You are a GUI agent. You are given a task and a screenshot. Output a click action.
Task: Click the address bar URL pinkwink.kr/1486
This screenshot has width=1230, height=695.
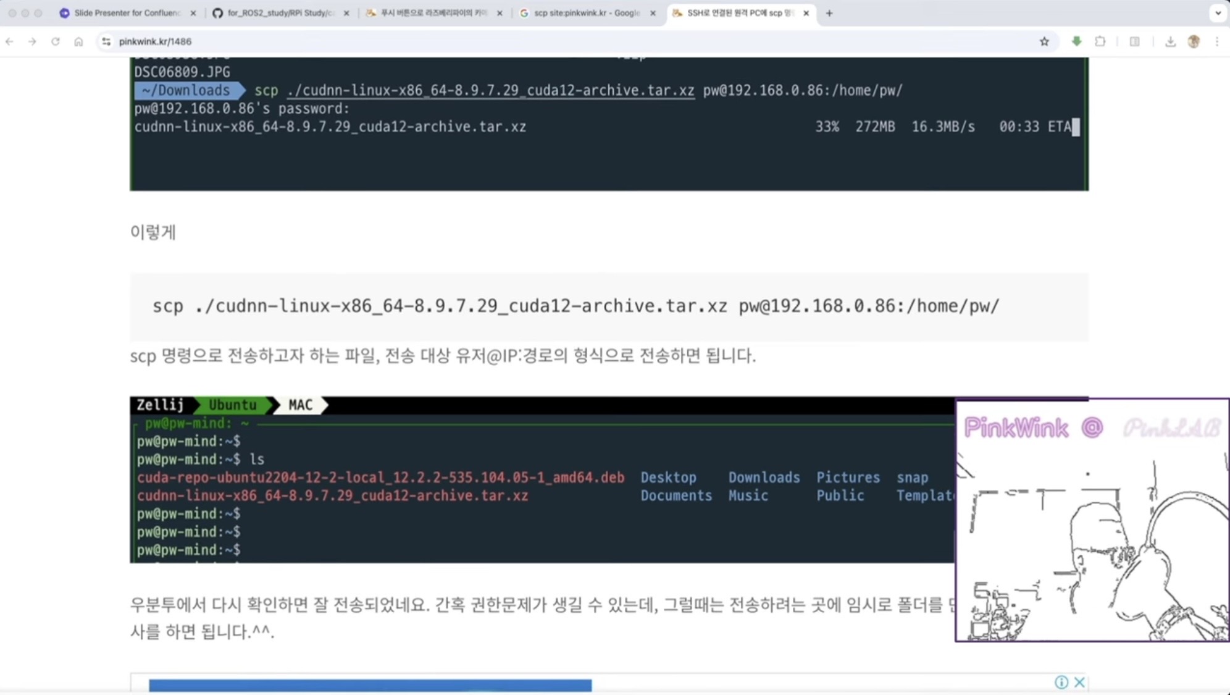tap(156, 41)
